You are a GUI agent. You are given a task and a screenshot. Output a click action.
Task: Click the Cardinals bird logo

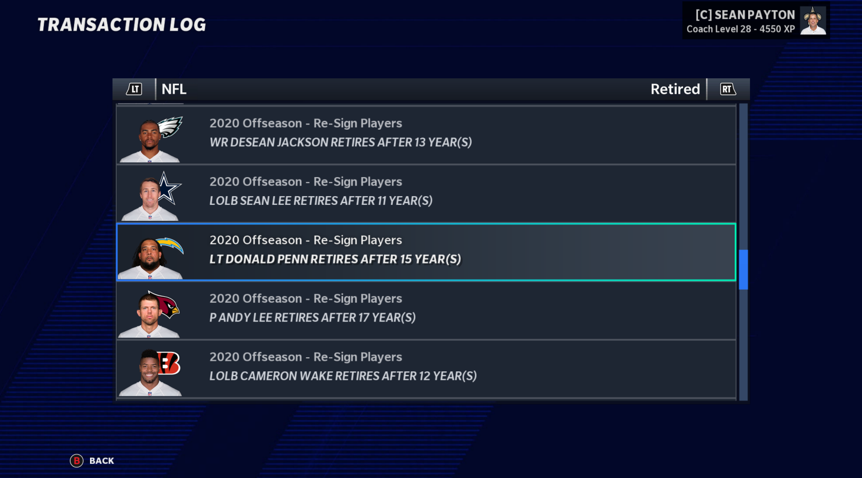pos(165,304)
